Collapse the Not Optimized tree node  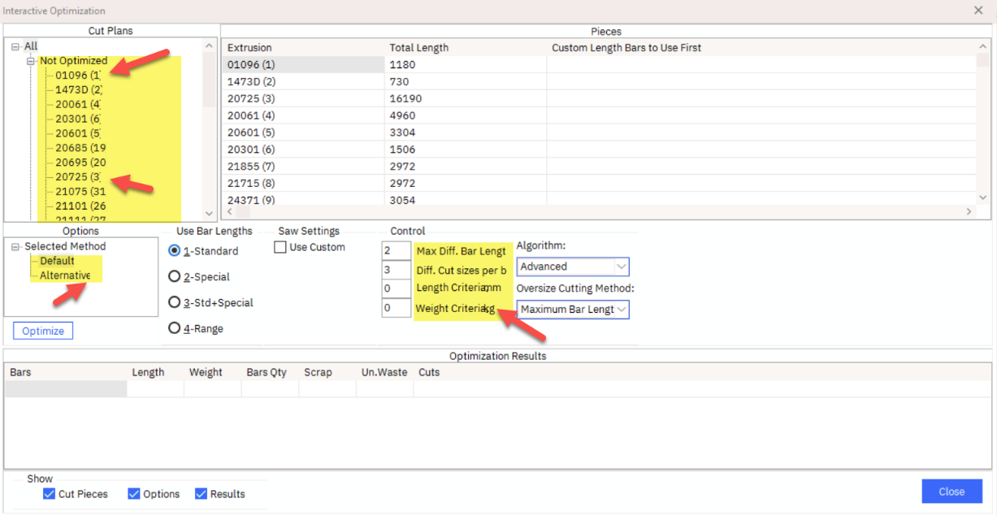31,61
